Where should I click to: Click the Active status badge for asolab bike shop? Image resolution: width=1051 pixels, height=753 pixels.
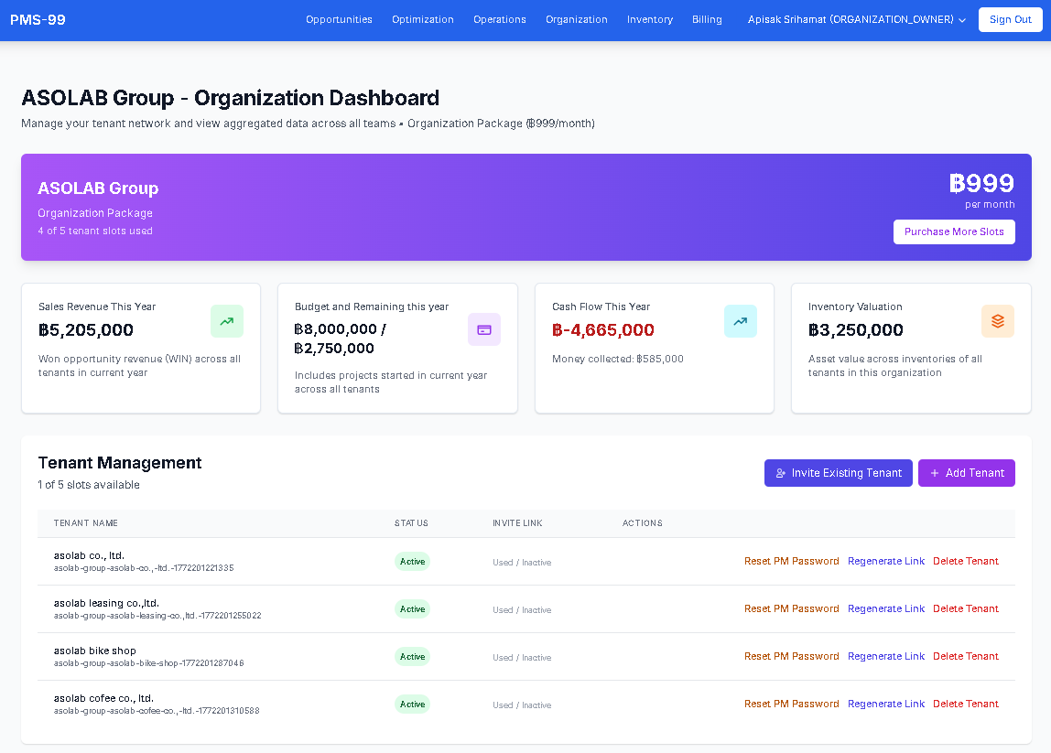412,656
